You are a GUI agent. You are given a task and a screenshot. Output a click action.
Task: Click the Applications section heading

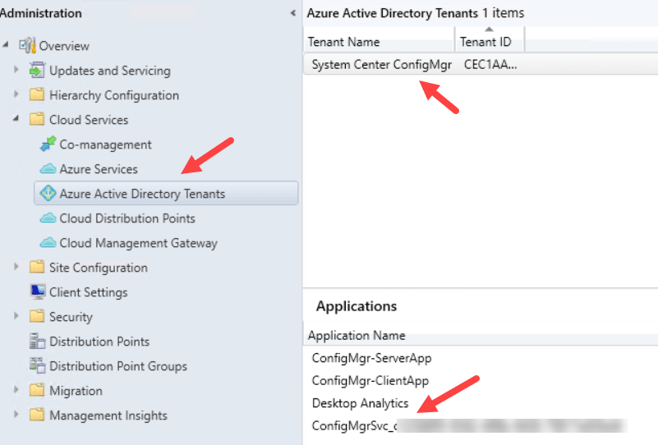pos(357,306)
